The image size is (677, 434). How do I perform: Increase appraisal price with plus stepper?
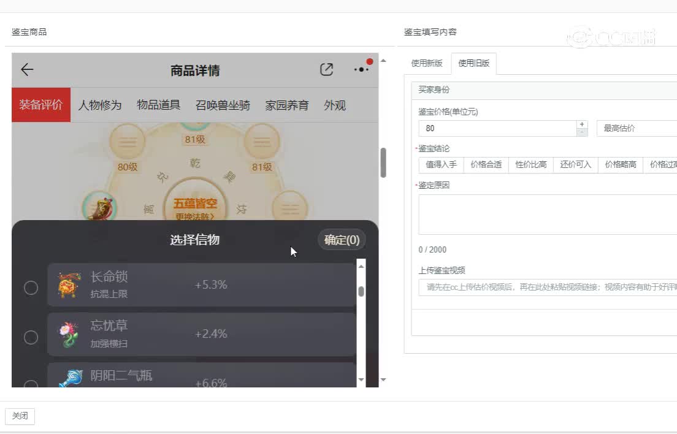click(582, 124)
